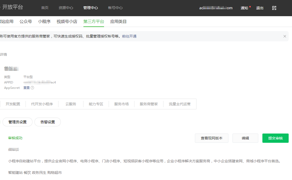Open 通知 notifications with red badge
The image size is (292, 180).
click(244, 8)
